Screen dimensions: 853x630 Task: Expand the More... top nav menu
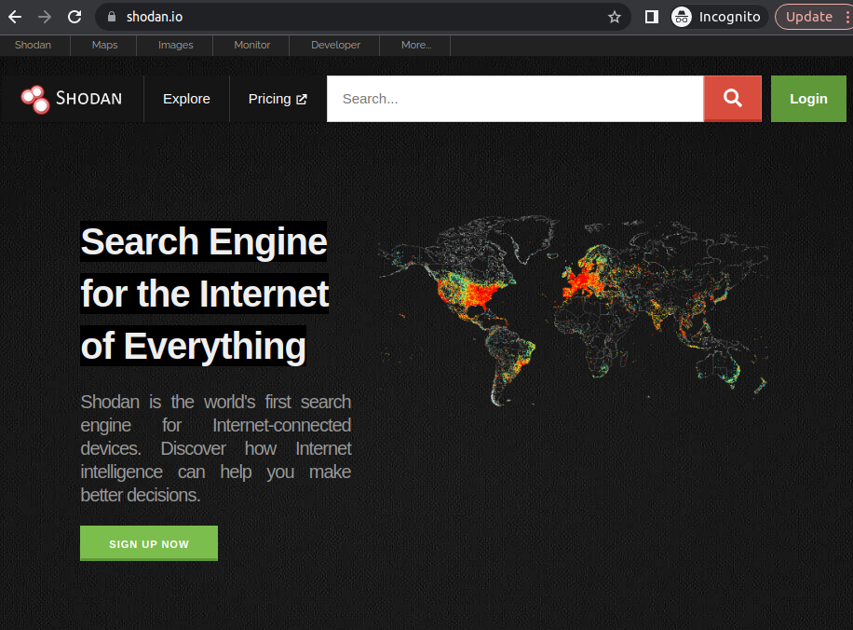416,45
